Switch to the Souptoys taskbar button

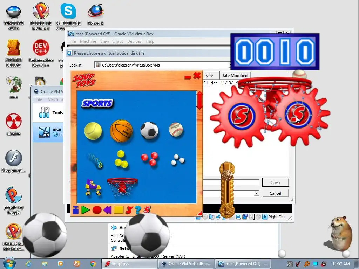[129, 264]
